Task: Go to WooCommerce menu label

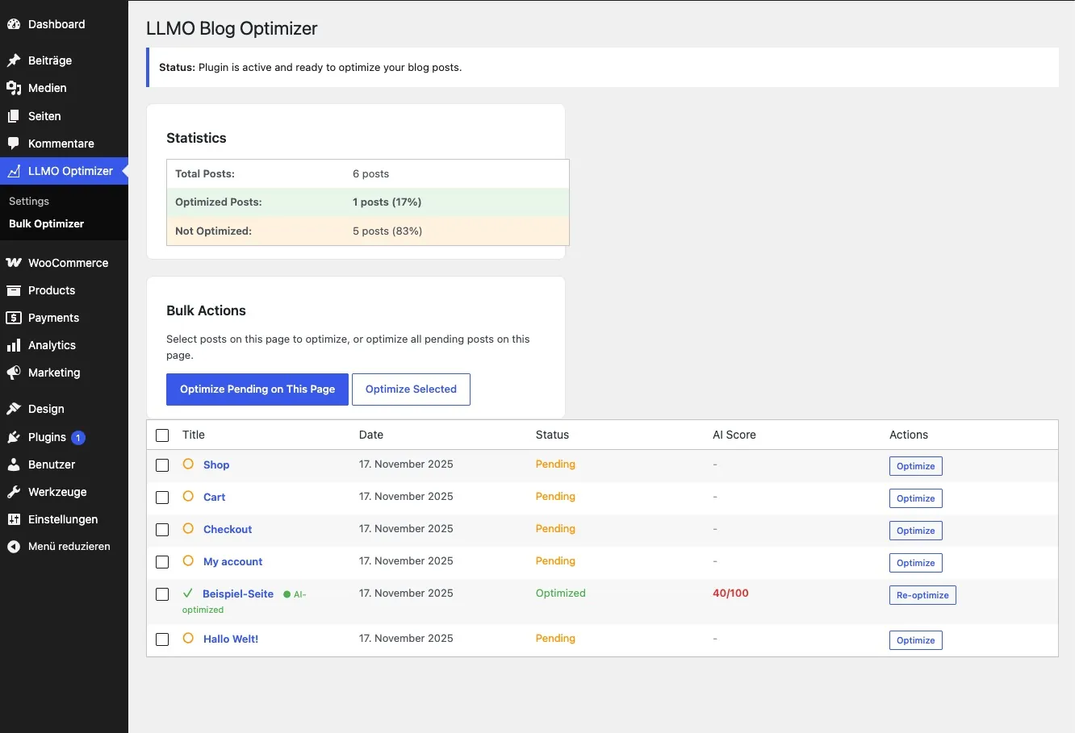Action: tap(68, 263)
